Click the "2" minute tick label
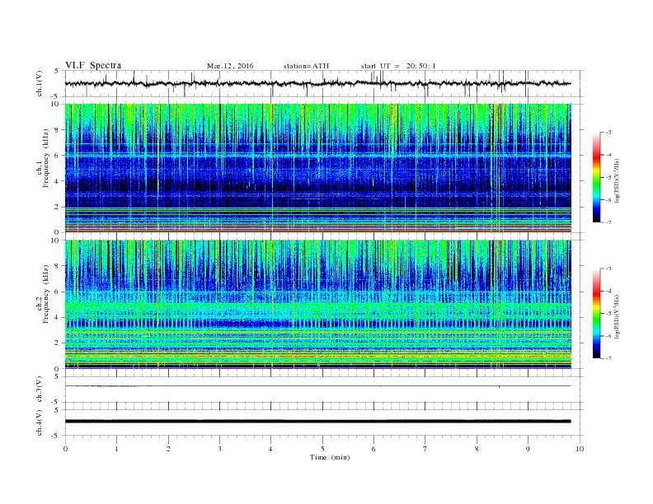This screenshot has width=653, height=504. point(168,449)
